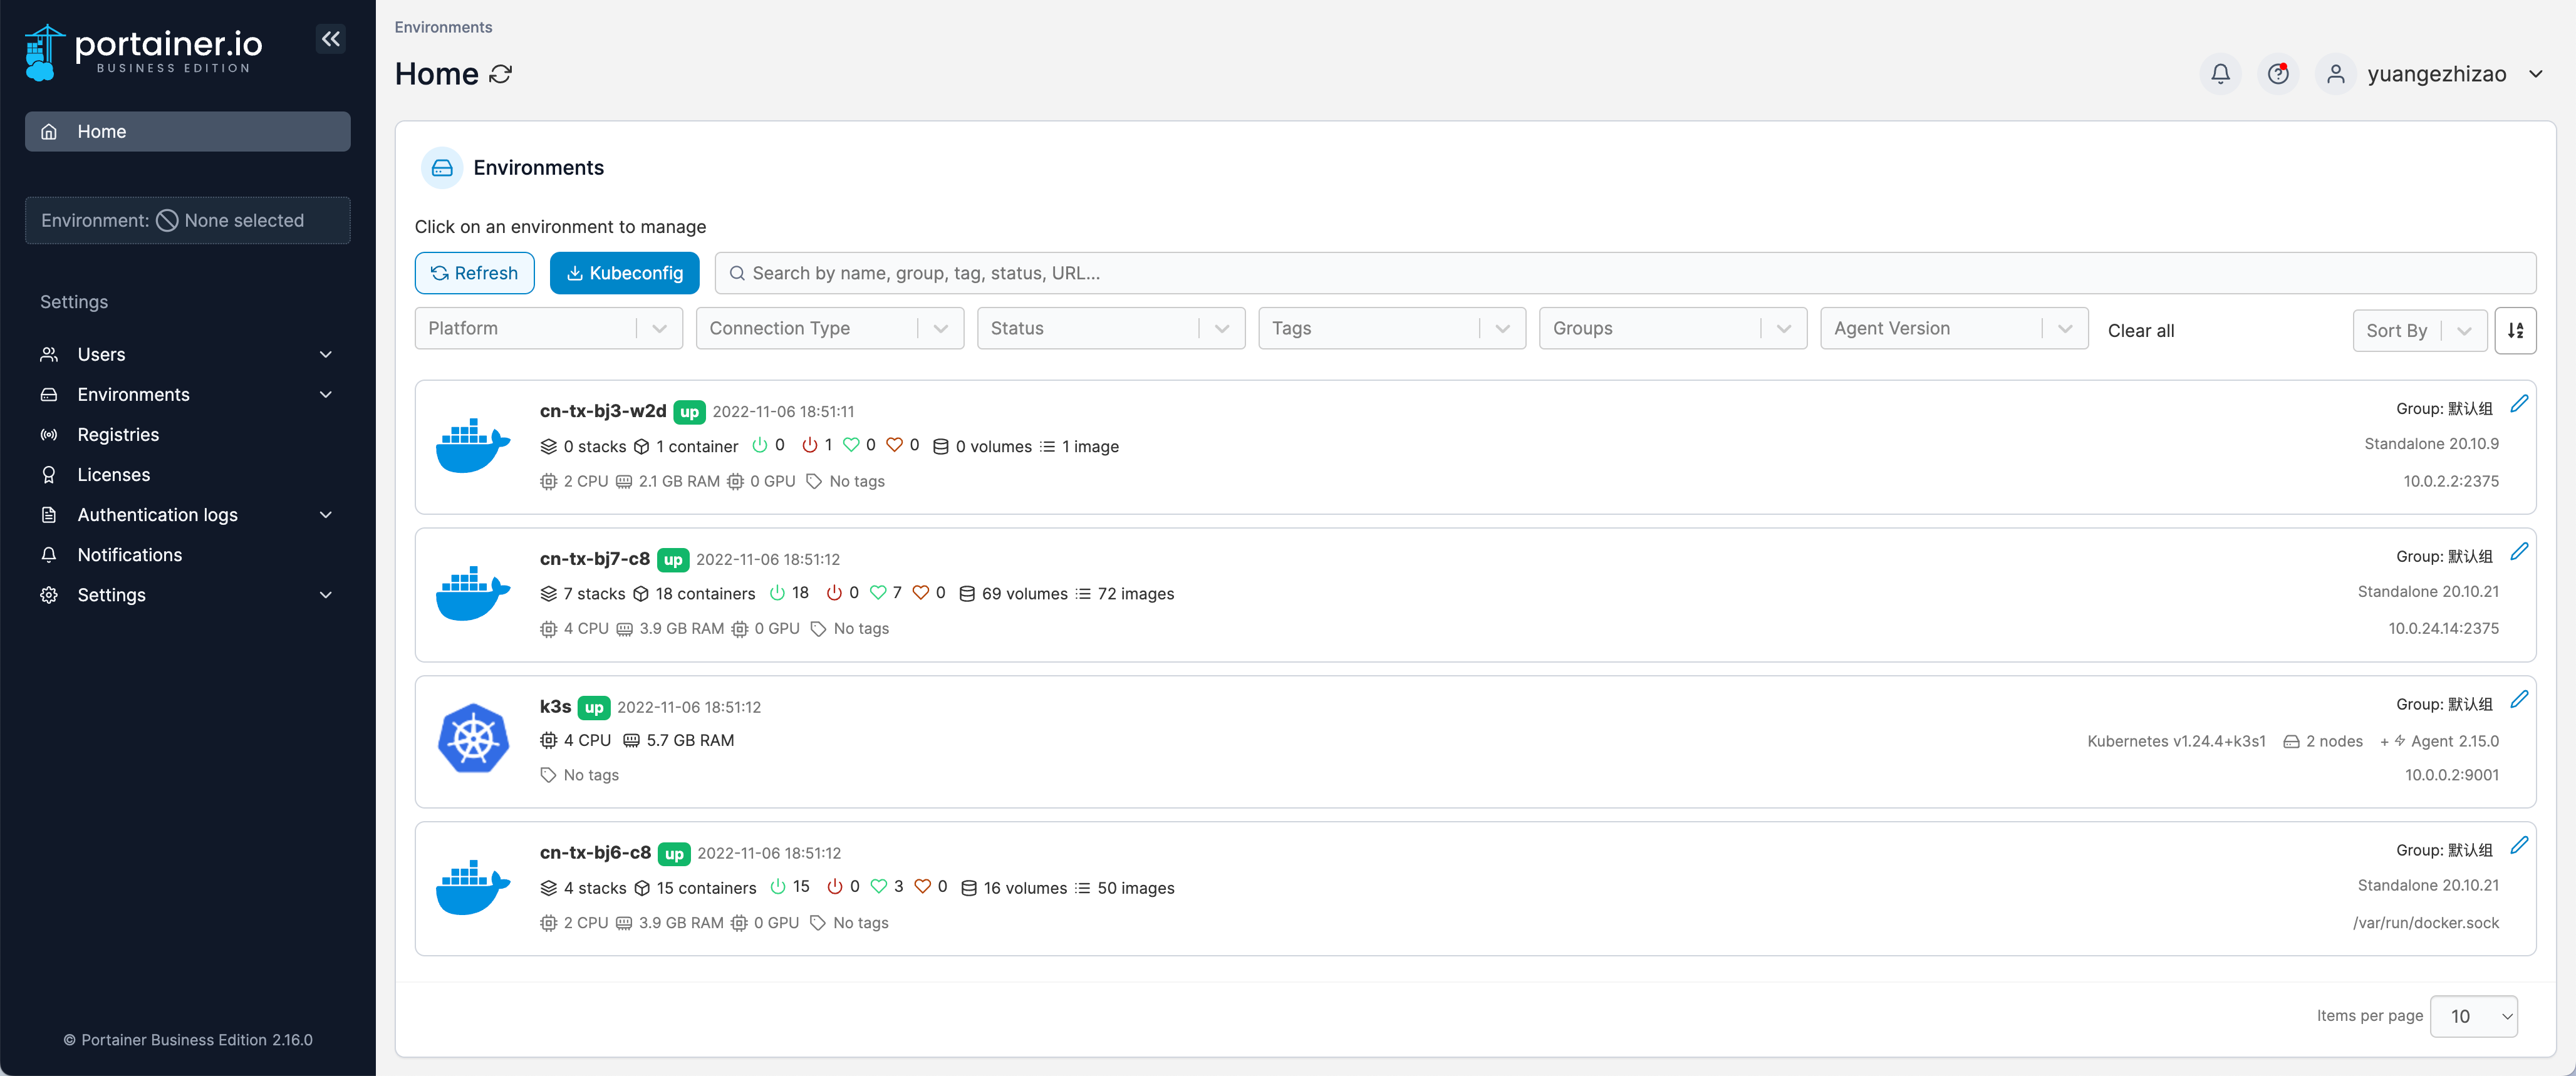Open Registries in the sidebar
This screenshot has width=2576, height=1076.
point(188,435)
